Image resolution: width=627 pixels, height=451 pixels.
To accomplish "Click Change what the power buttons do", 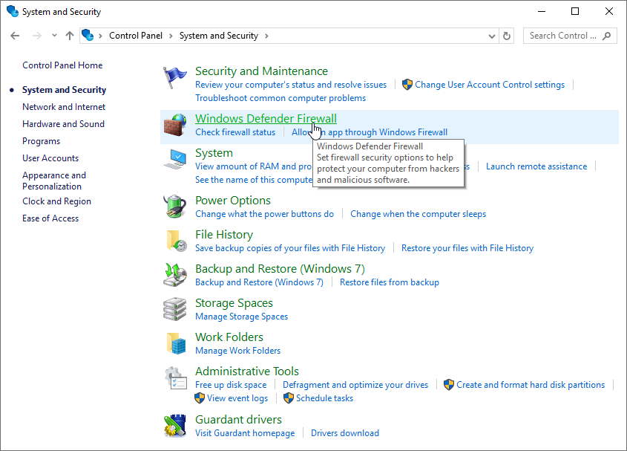I will pyautogui.click(x=264, y=214).
